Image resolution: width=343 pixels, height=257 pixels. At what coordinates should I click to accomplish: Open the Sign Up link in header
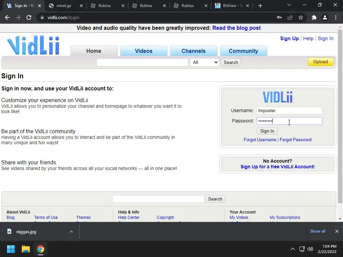pos(289,38)
